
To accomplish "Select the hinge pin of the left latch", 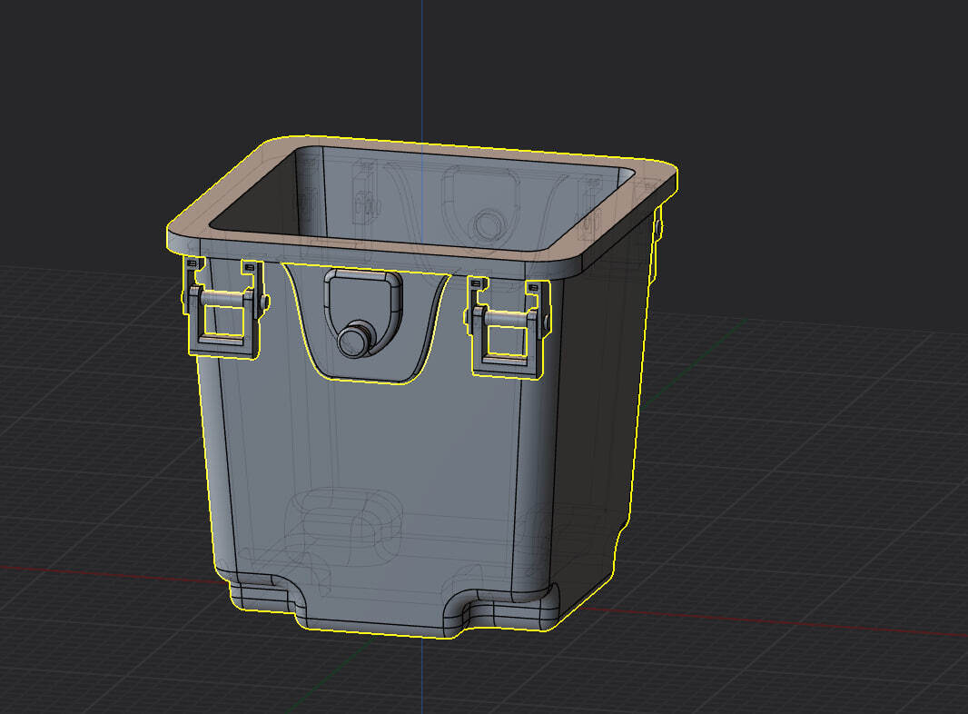I will (x=223, y=300).
